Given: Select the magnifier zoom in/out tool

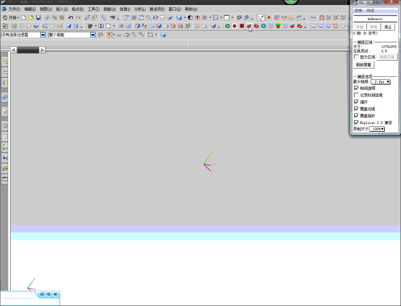Looking at the screenshot, I should pos(148,18).
